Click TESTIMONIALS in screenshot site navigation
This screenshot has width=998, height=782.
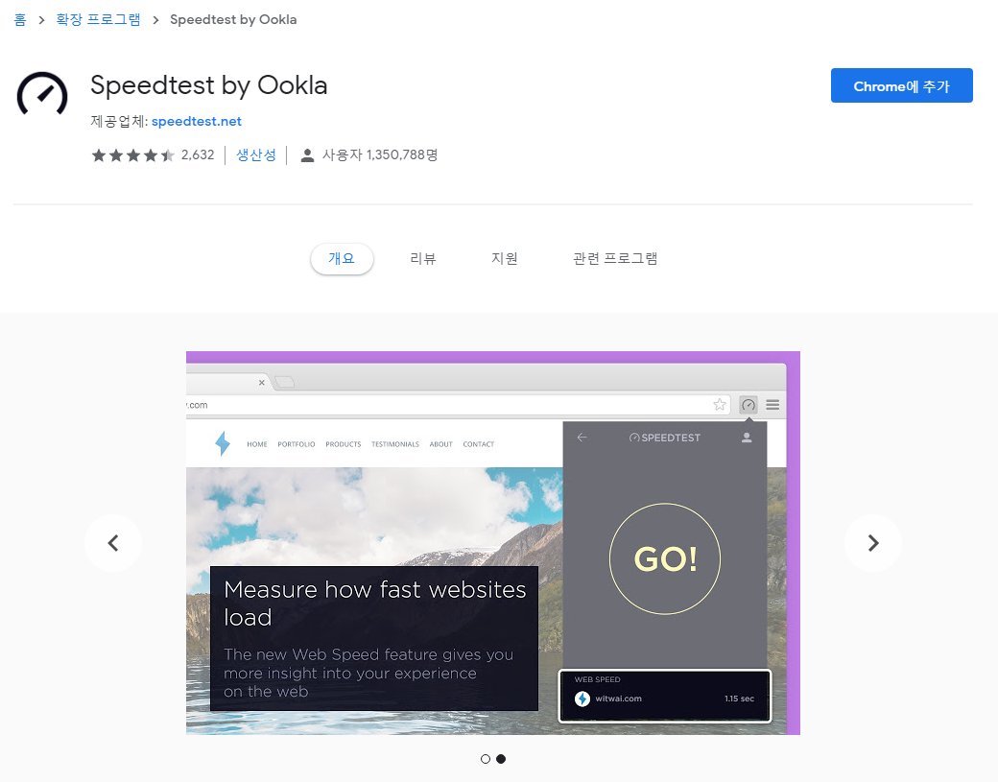395,444
